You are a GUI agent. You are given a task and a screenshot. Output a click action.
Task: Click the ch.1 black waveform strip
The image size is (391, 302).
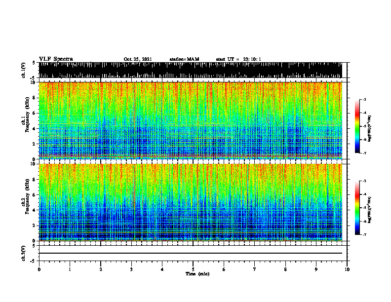click(x=190, y=70)
